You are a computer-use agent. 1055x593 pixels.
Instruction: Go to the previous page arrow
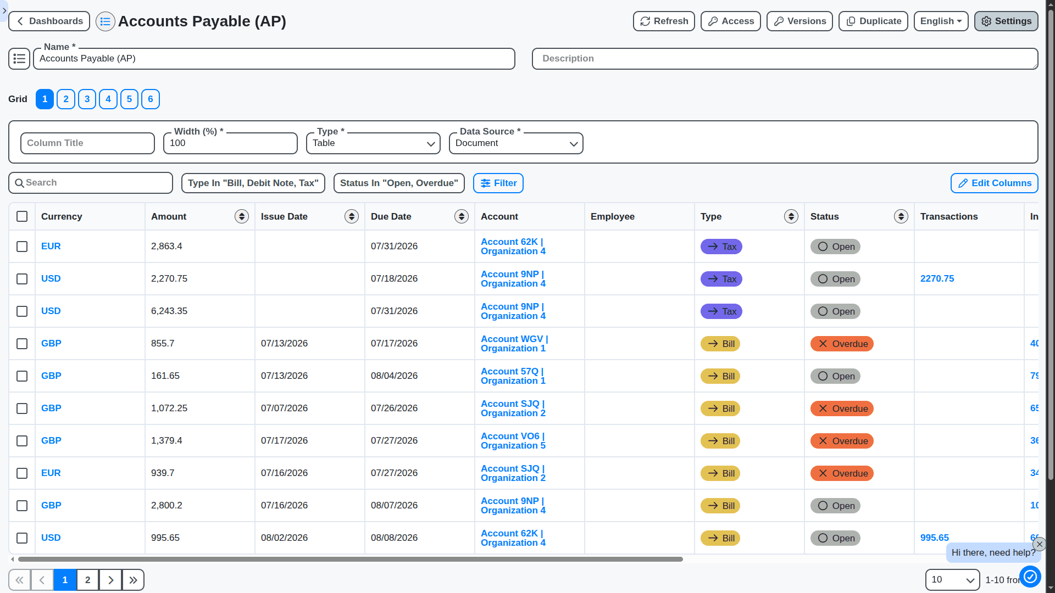(x=42, y=580)
